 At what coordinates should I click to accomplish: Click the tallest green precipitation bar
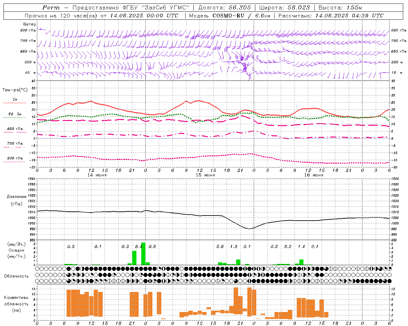tap(143, 254)
